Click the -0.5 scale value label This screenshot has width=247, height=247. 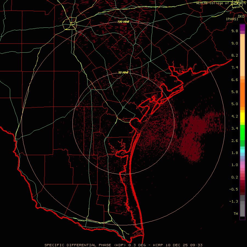[234, 189]
